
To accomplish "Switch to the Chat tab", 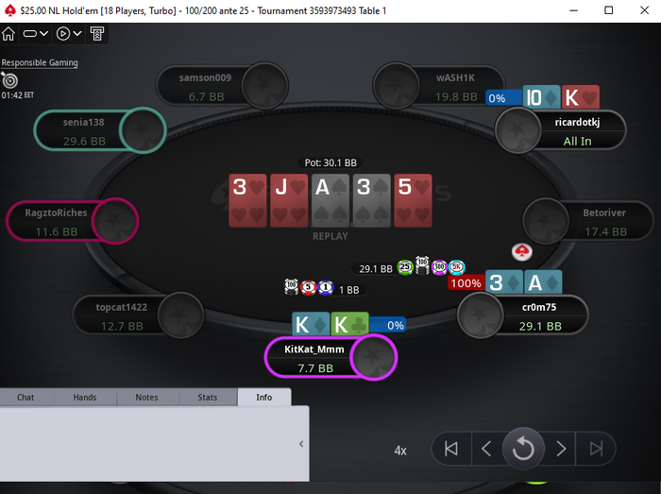I will coord(25,397).
